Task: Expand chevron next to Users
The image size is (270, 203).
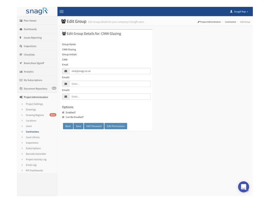Action: [x=22, y=126]
